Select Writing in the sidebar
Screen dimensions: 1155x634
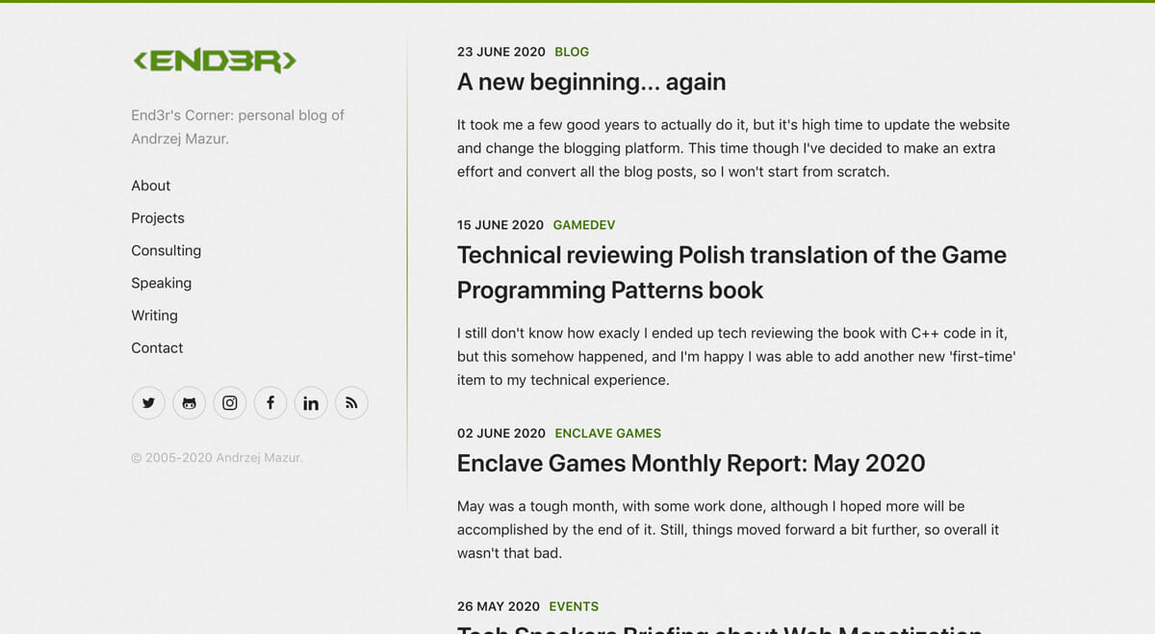point(154,316)
